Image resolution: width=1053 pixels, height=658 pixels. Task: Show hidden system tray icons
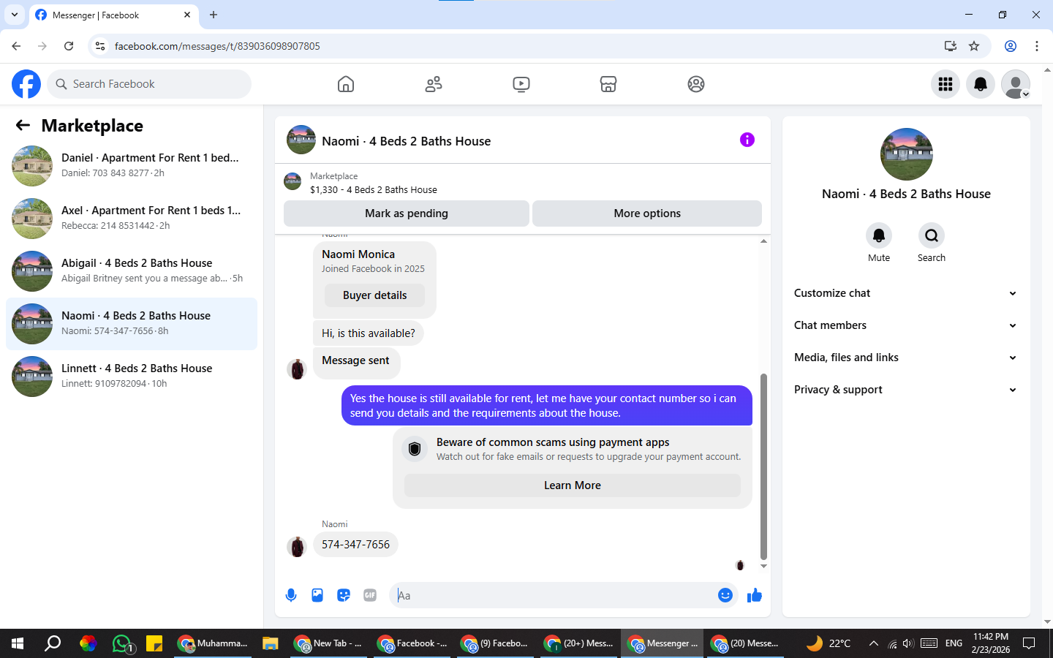pos(873,643)
